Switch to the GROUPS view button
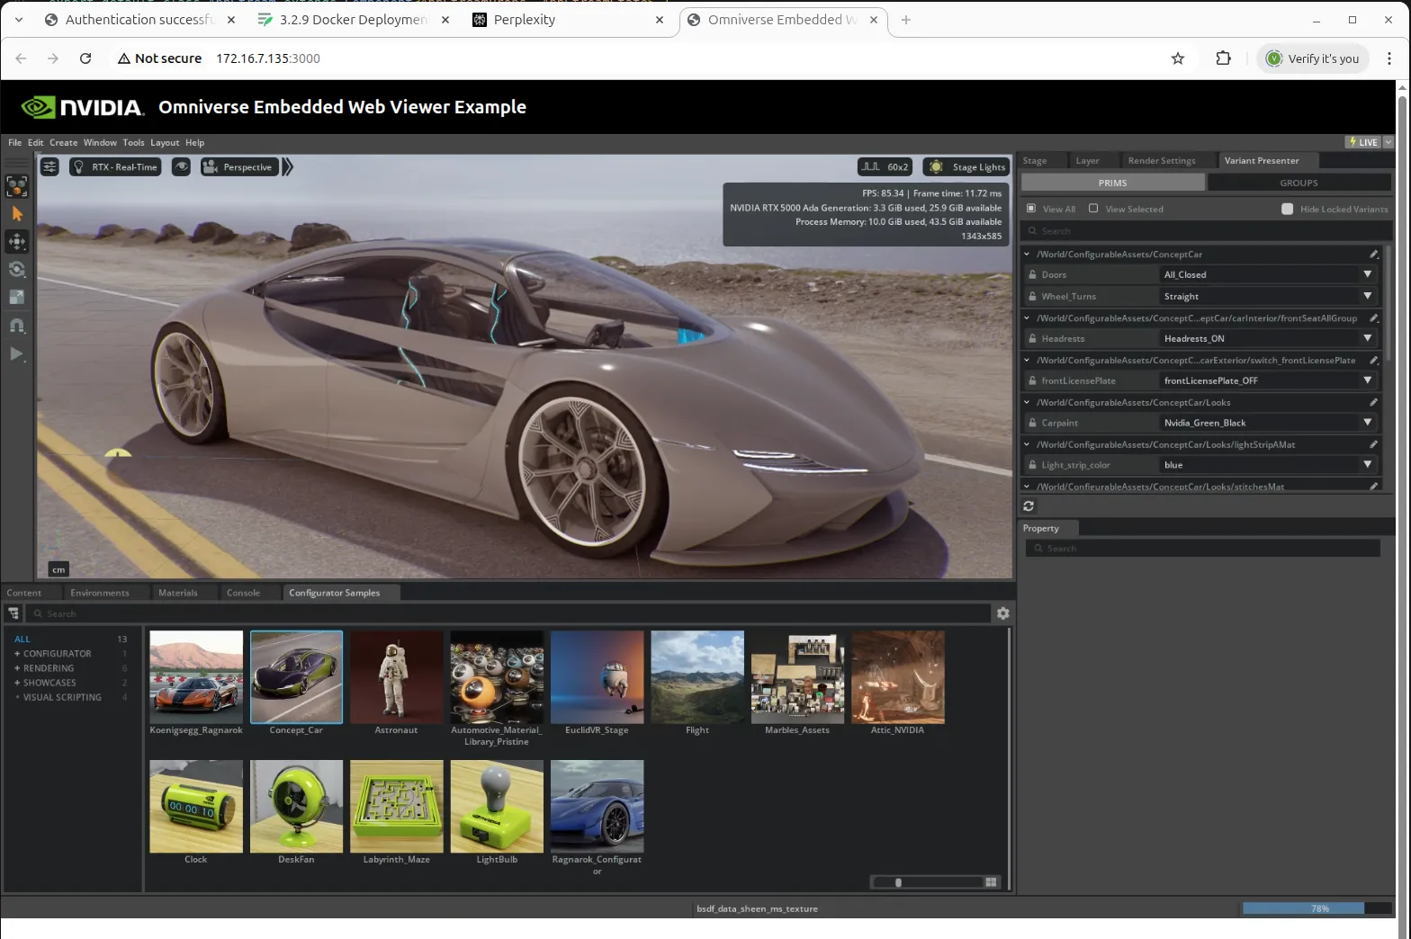 [x=1299, y=183]
